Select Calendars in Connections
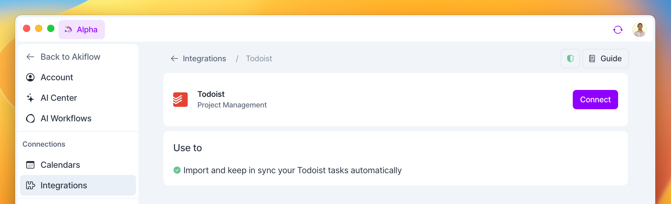The width and height of the screenshot is (671, 204). click(x=78, y=165)
